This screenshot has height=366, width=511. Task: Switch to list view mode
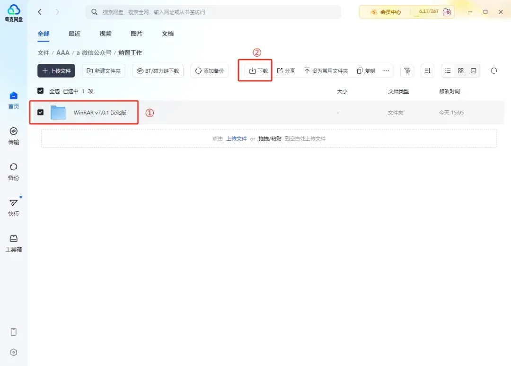(x=448, y=70)
